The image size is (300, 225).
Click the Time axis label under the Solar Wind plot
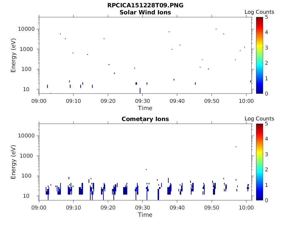145,108
